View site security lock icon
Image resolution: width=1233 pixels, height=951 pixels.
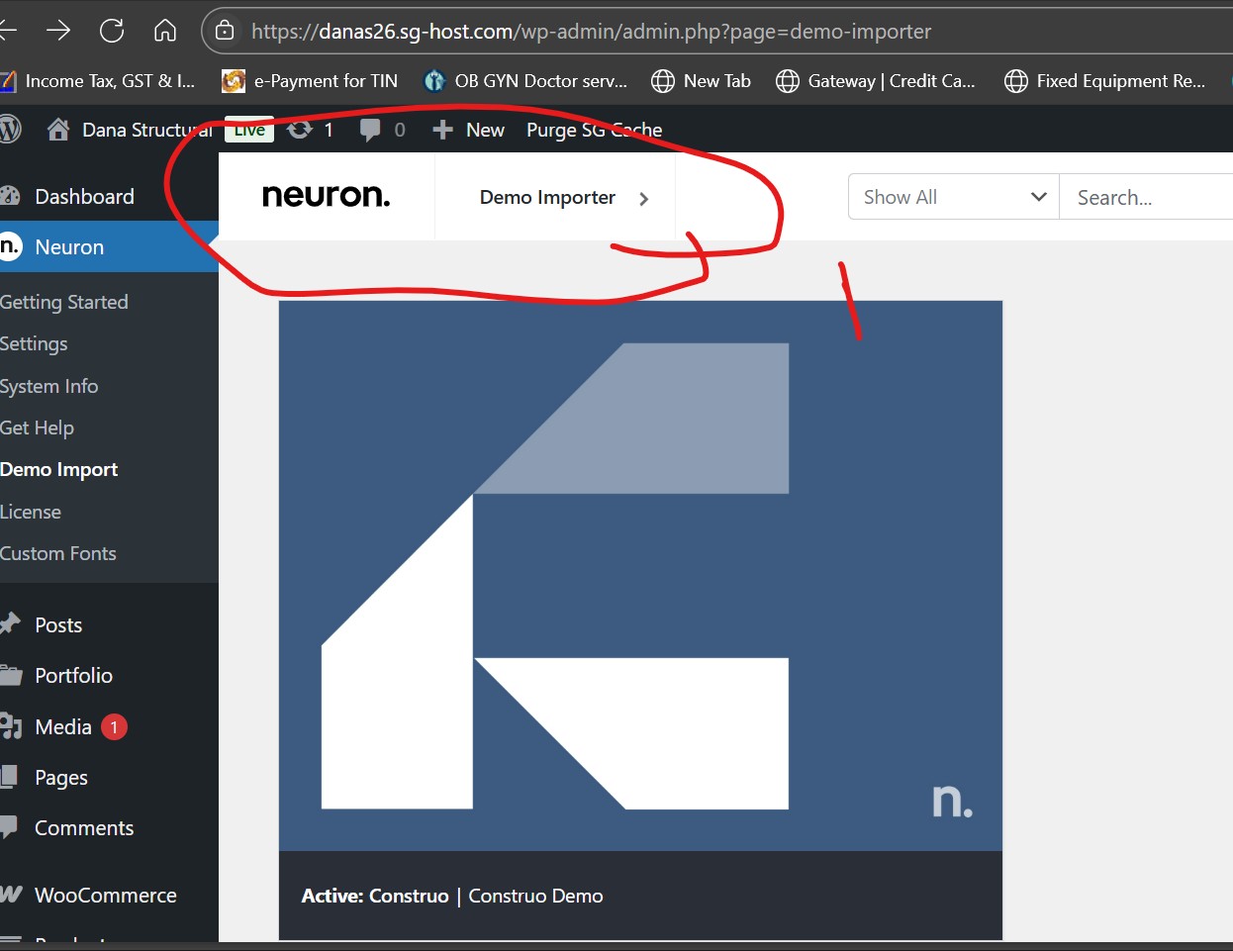click(225, 31)
